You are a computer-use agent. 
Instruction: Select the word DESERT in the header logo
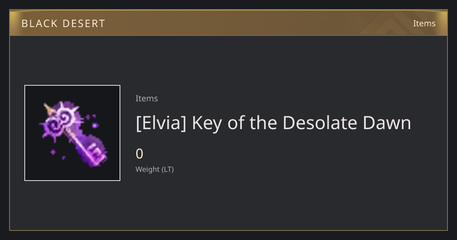(x=84, y=24)
